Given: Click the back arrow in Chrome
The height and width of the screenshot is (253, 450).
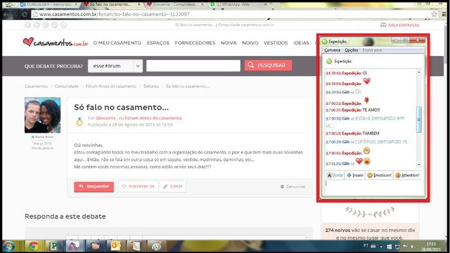Looking at the screenshot, I should (x=6, y=14).
